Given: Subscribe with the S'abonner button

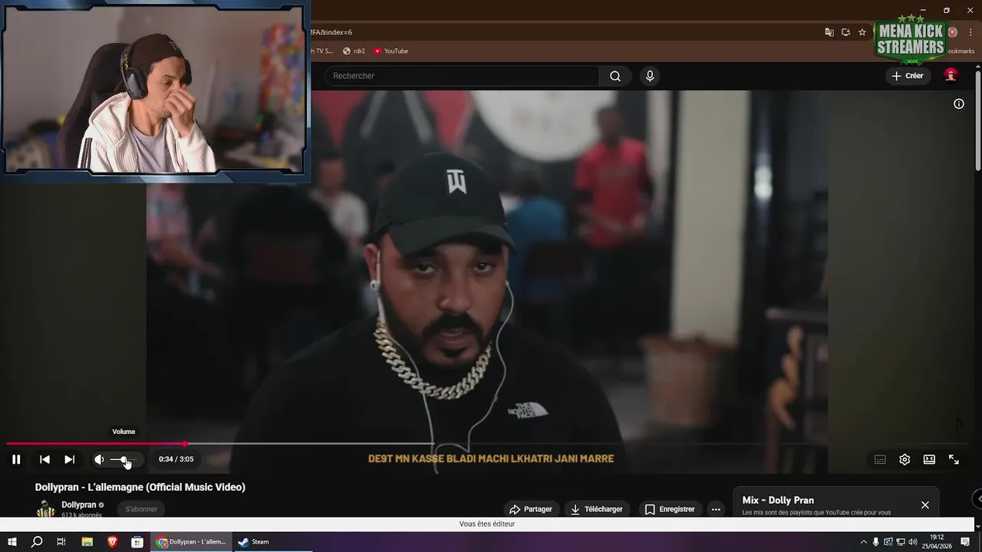Looking at the screenshot, I should (141, 509).
